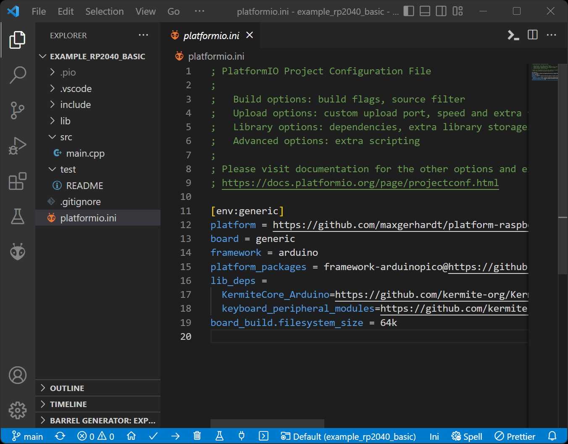Open the PlatformIO alien sidebar icon
Screen dimensions: 568x444
(18, 252)
